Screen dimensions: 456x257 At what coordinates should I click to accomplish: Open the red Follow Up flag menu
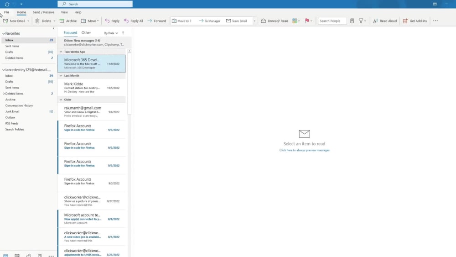pyautogui.click(x=308, y=21)
